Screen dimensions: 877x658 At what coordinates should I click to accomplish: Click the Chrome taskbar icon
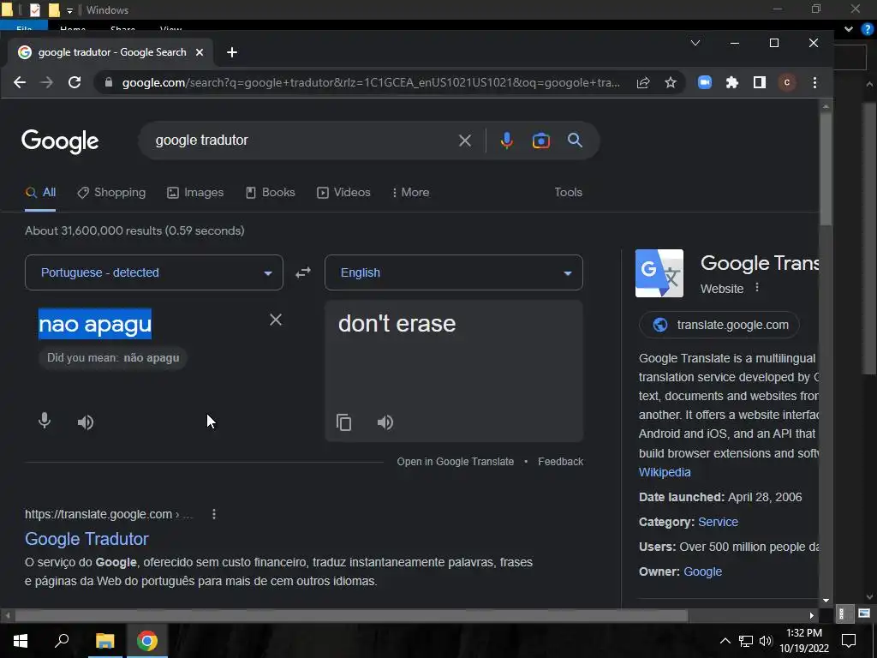click(x=147, y=641)
